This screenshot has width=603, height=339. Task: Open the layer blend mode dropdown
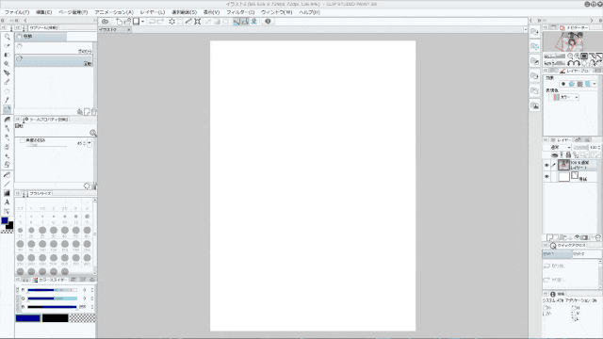click(569, 148)
